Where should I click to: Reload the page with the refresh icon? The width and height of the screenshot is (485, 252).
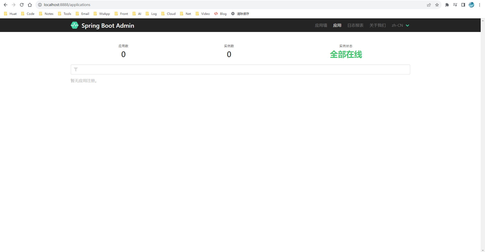coord(22,5)
